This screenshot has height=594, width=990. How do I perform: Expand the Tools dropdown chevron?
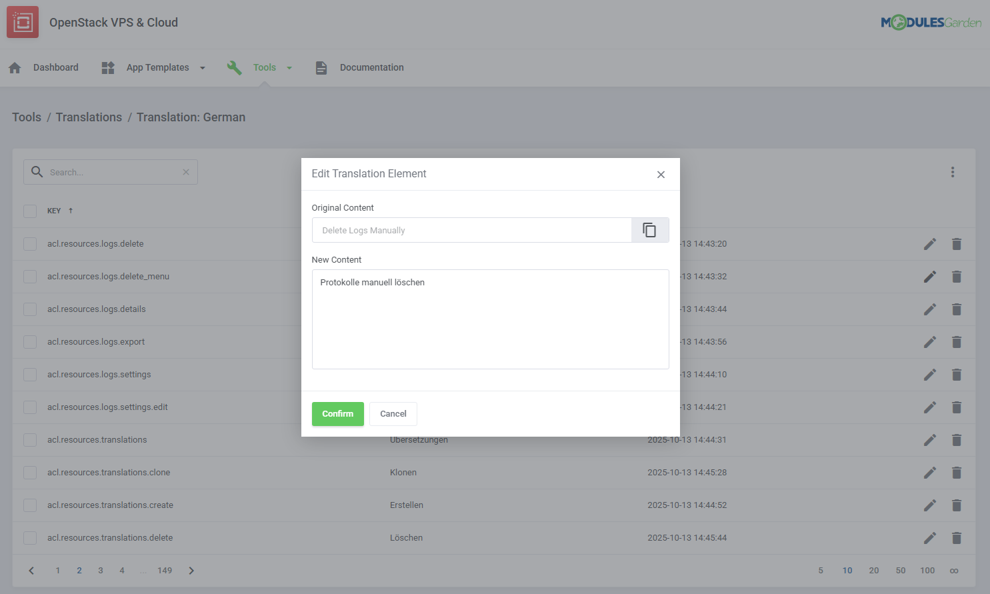point(289,67)
